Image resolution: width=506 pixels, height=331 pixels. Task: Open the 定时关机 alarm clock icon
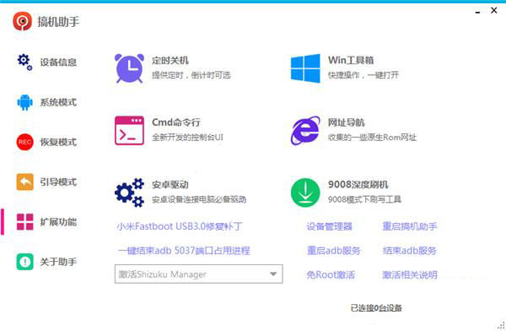(x=129, y=68)
